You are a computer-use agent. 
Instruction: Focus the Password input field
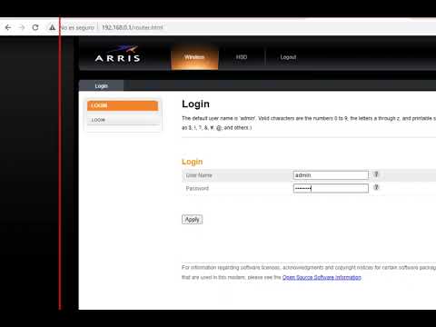331,188
